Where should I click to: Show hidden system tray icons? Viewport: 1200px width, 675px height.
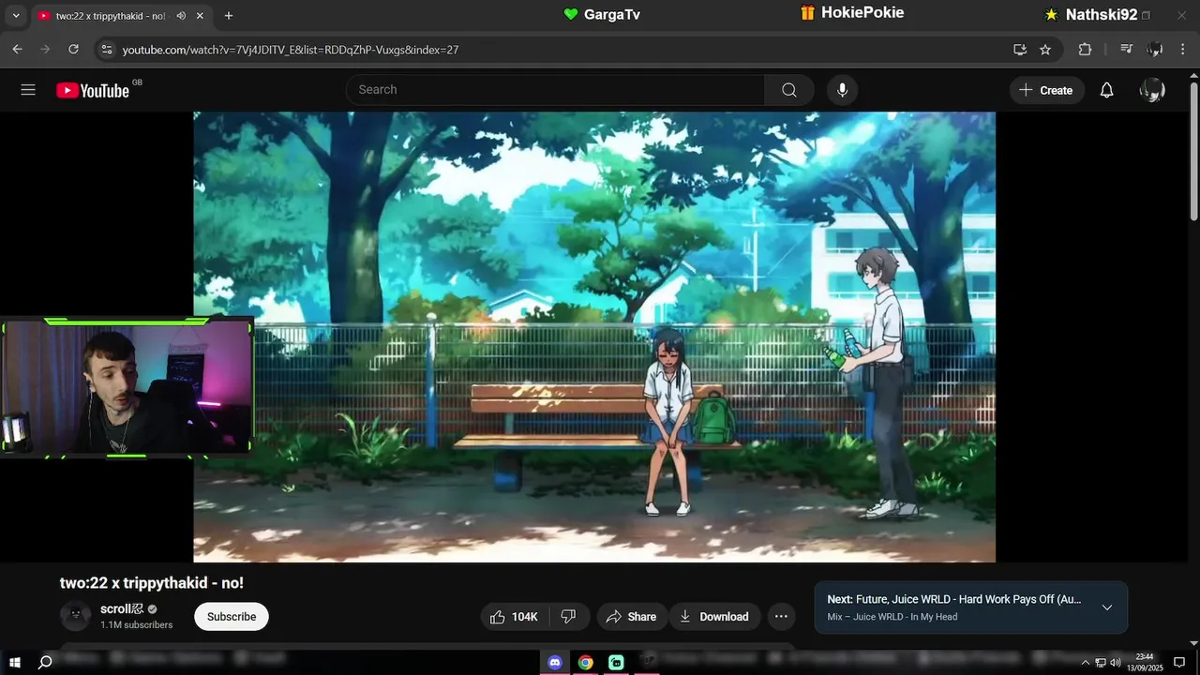tap(1086, 662)
